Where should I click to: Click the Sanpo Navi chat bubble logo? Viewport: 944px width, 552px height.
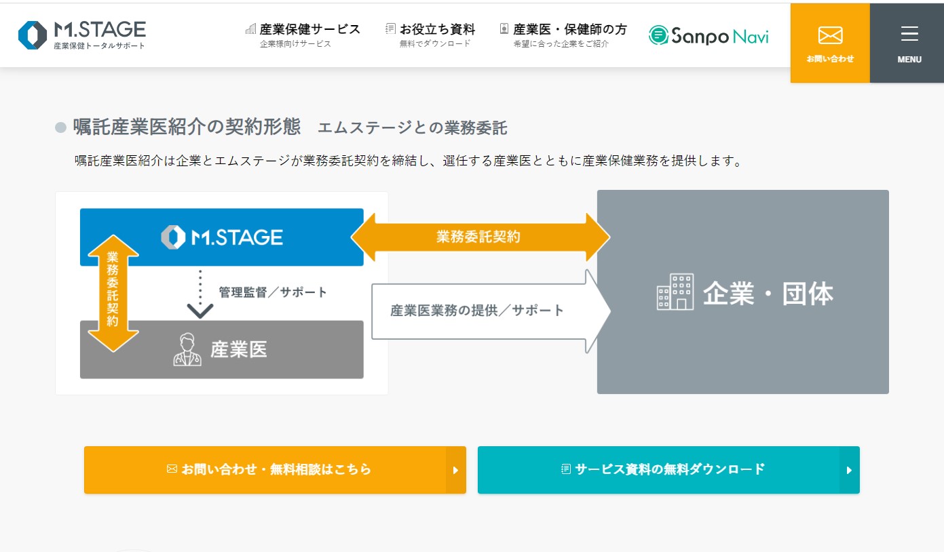[x=658, y=35]
